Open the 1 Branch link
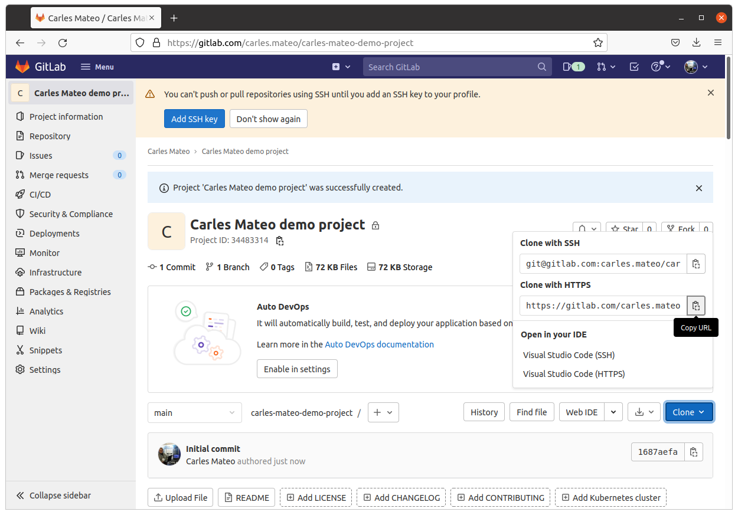Image resolution: width=738 pixels, height=515 pixels. click(x=227, y=267)
